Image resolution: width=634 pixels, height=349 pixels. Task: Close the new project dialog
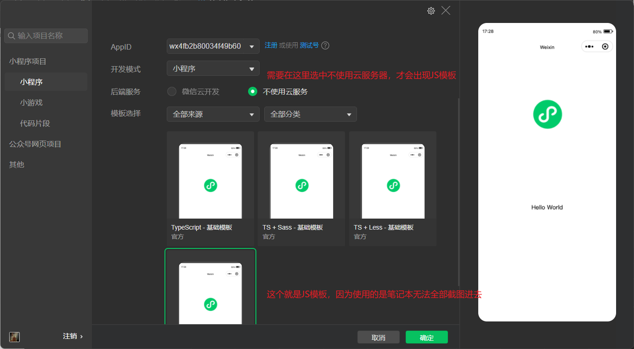point(446,11)
